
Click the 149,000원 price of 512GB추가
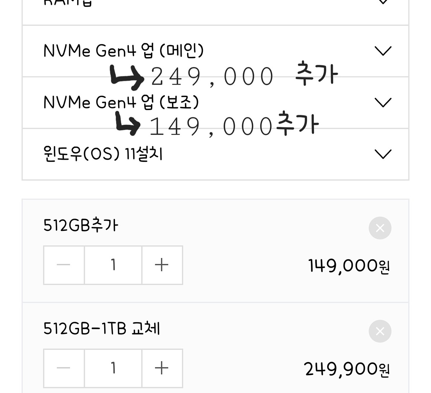point(348,266)
